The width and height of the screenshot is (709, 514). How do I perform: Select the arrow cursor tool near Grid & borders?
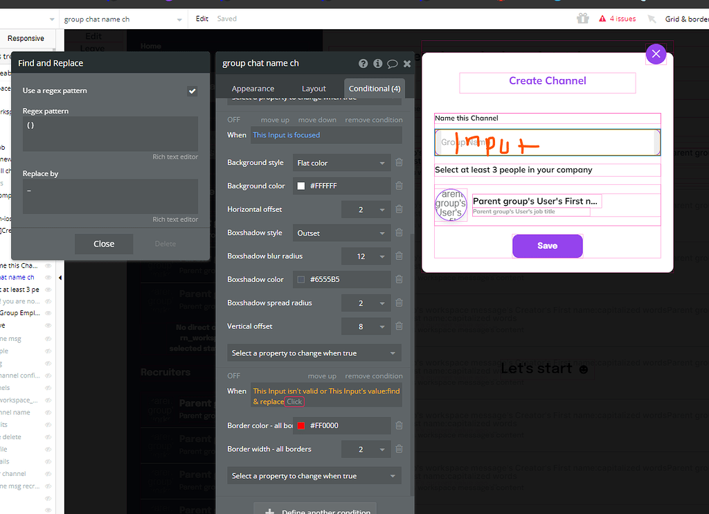651,19
